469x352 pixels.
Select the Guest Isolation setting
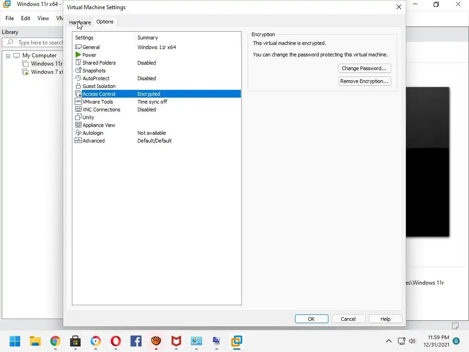(x=158, y=86)
